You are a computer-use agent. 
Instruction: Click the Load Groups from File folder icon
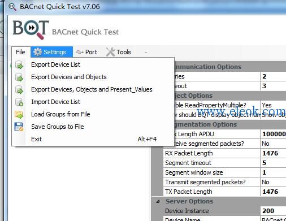(x=19, y=114)
